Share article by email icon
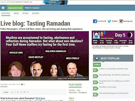Viewport: 135px width, 101px height. click(24, 92)
